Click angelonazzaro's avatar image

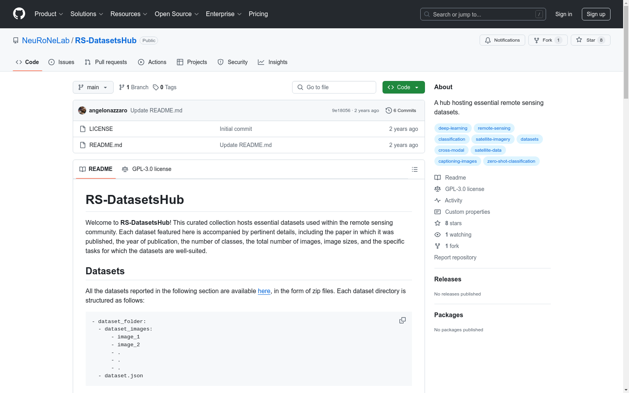82,110
